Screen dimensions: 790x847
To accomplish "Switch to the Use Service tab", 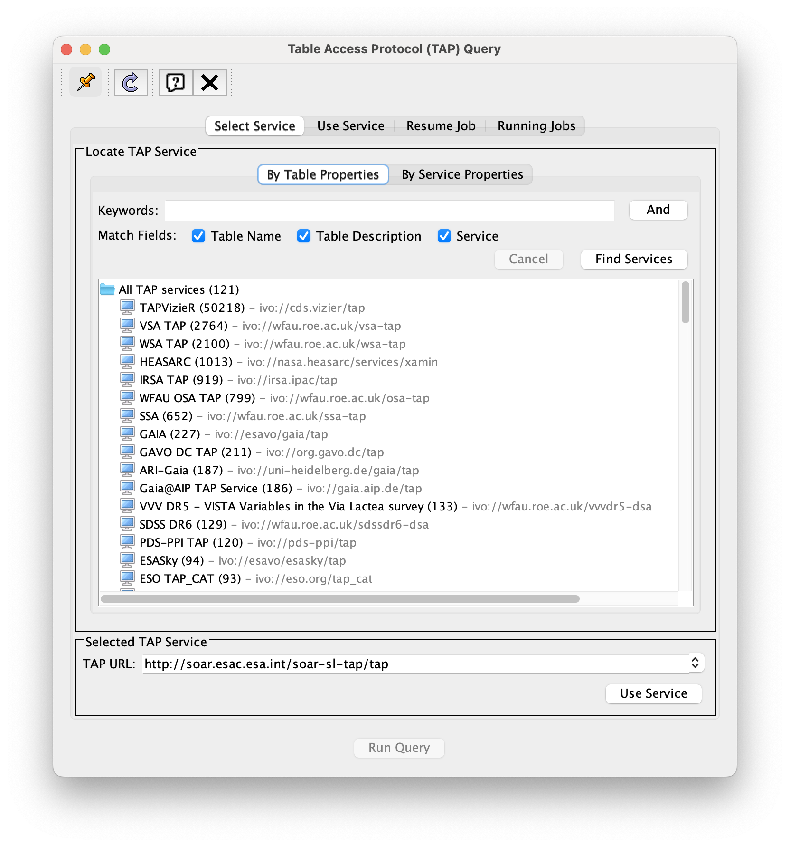I will click(351, 126).
